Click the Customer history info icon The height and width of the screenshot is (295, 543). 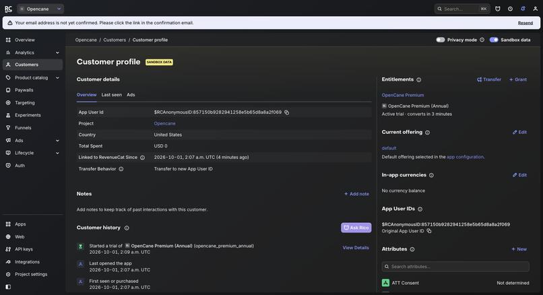127,228
